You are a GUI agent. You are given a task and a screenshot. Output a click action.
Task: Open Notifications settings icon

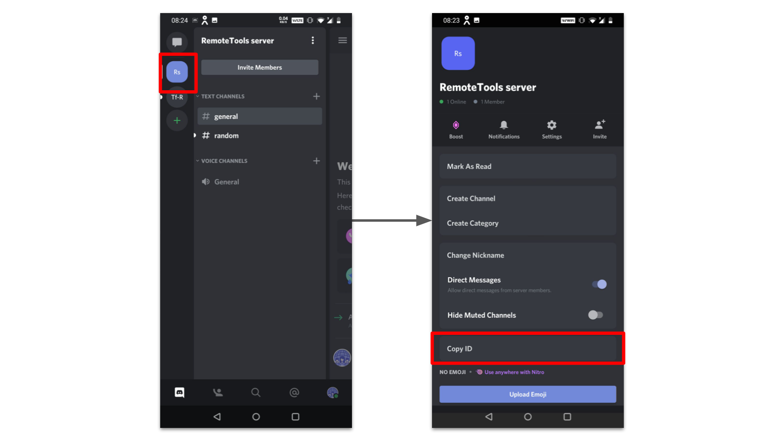coord(503,129)
